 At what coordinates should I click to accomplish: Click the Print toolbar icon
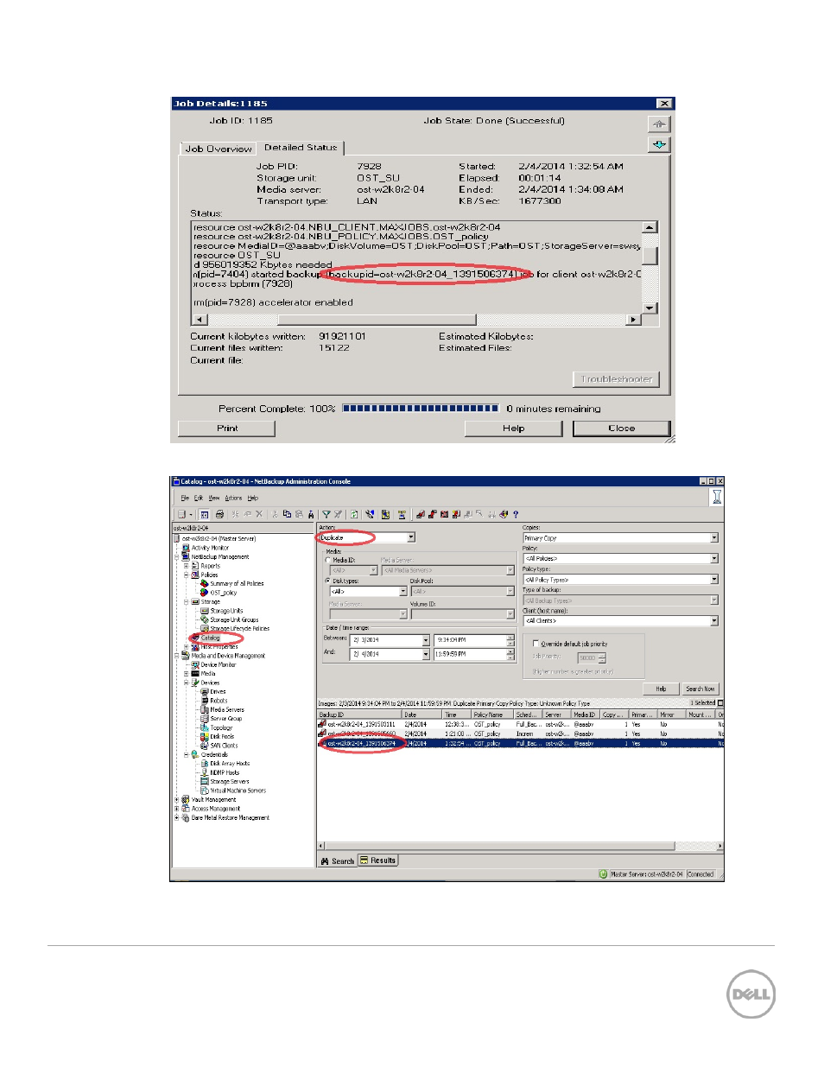click(x=219, y=514)
